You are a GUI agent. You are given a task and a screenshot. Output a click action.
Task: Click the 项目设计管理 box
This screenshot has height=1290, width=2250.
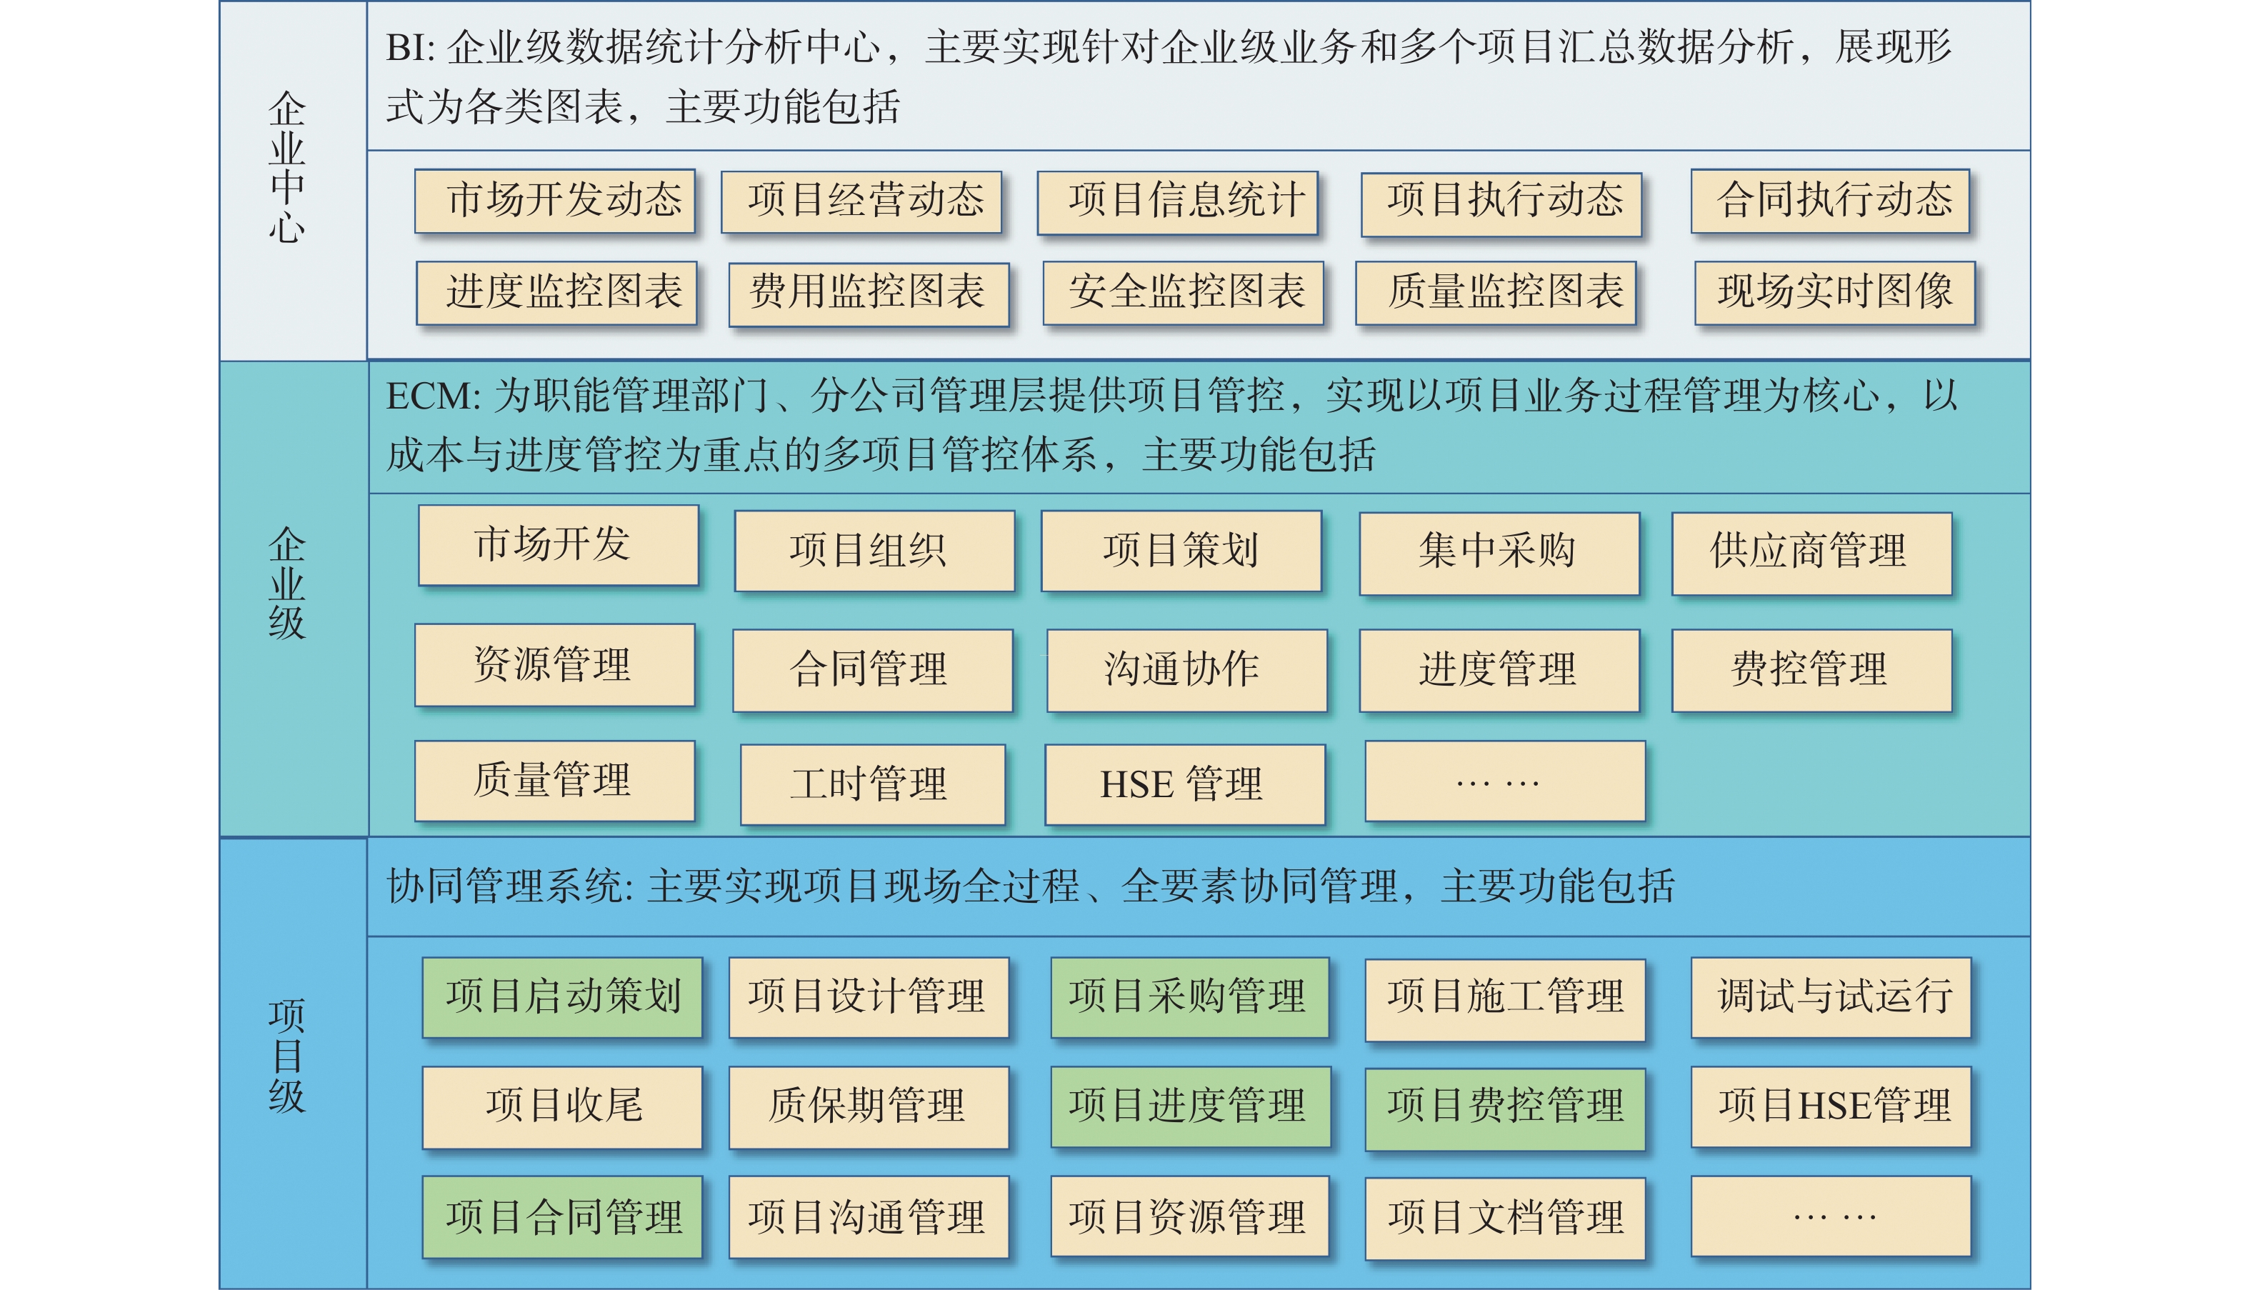[x=869, y=998]
